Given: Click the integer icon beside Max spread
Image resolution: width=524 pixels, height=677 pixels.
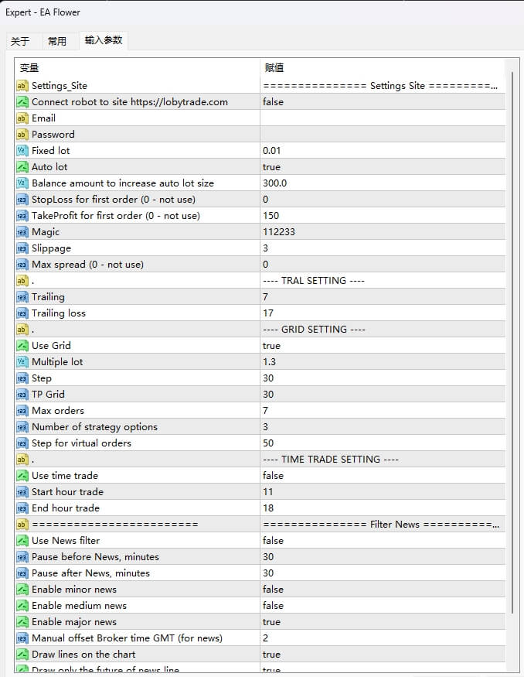Looking at the screenshot, I should click(22, 265).
